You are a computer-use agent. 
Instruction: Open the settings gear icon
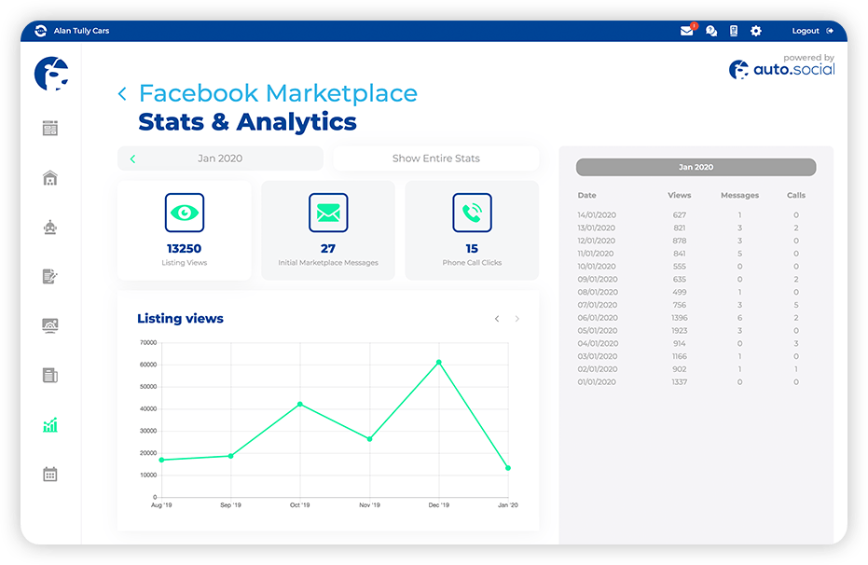point(755,31)
